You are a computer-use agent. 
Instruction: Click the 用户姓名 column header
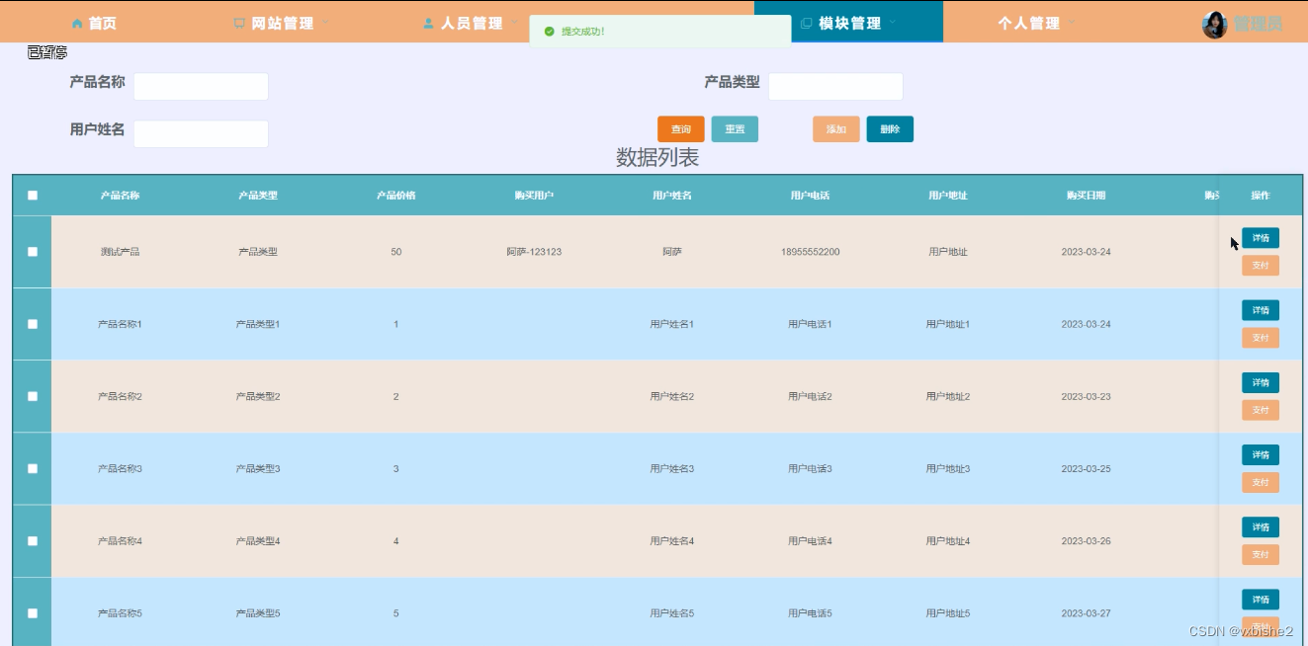click(x=672, y=196)
